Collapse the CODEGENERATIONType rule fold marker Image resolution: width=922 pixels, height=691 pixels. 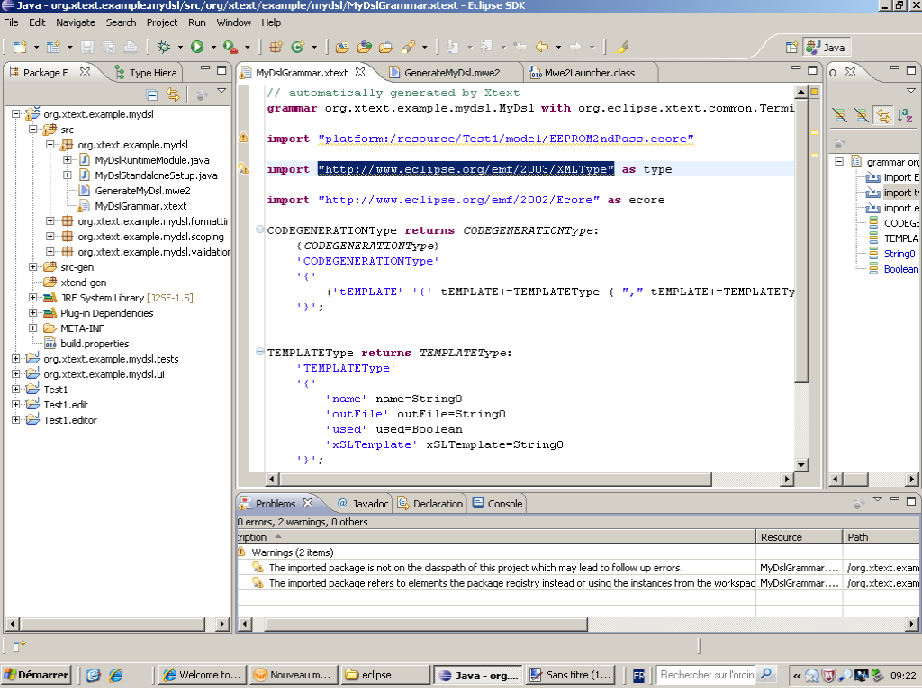tap(259, 229)
